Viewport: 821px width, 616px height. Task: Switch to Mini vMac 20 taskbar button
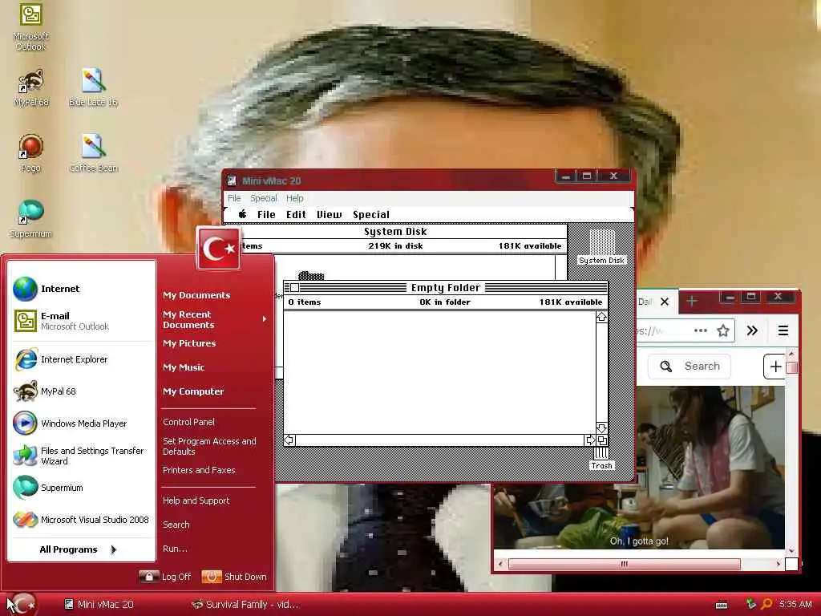click(x=99, y=605)
